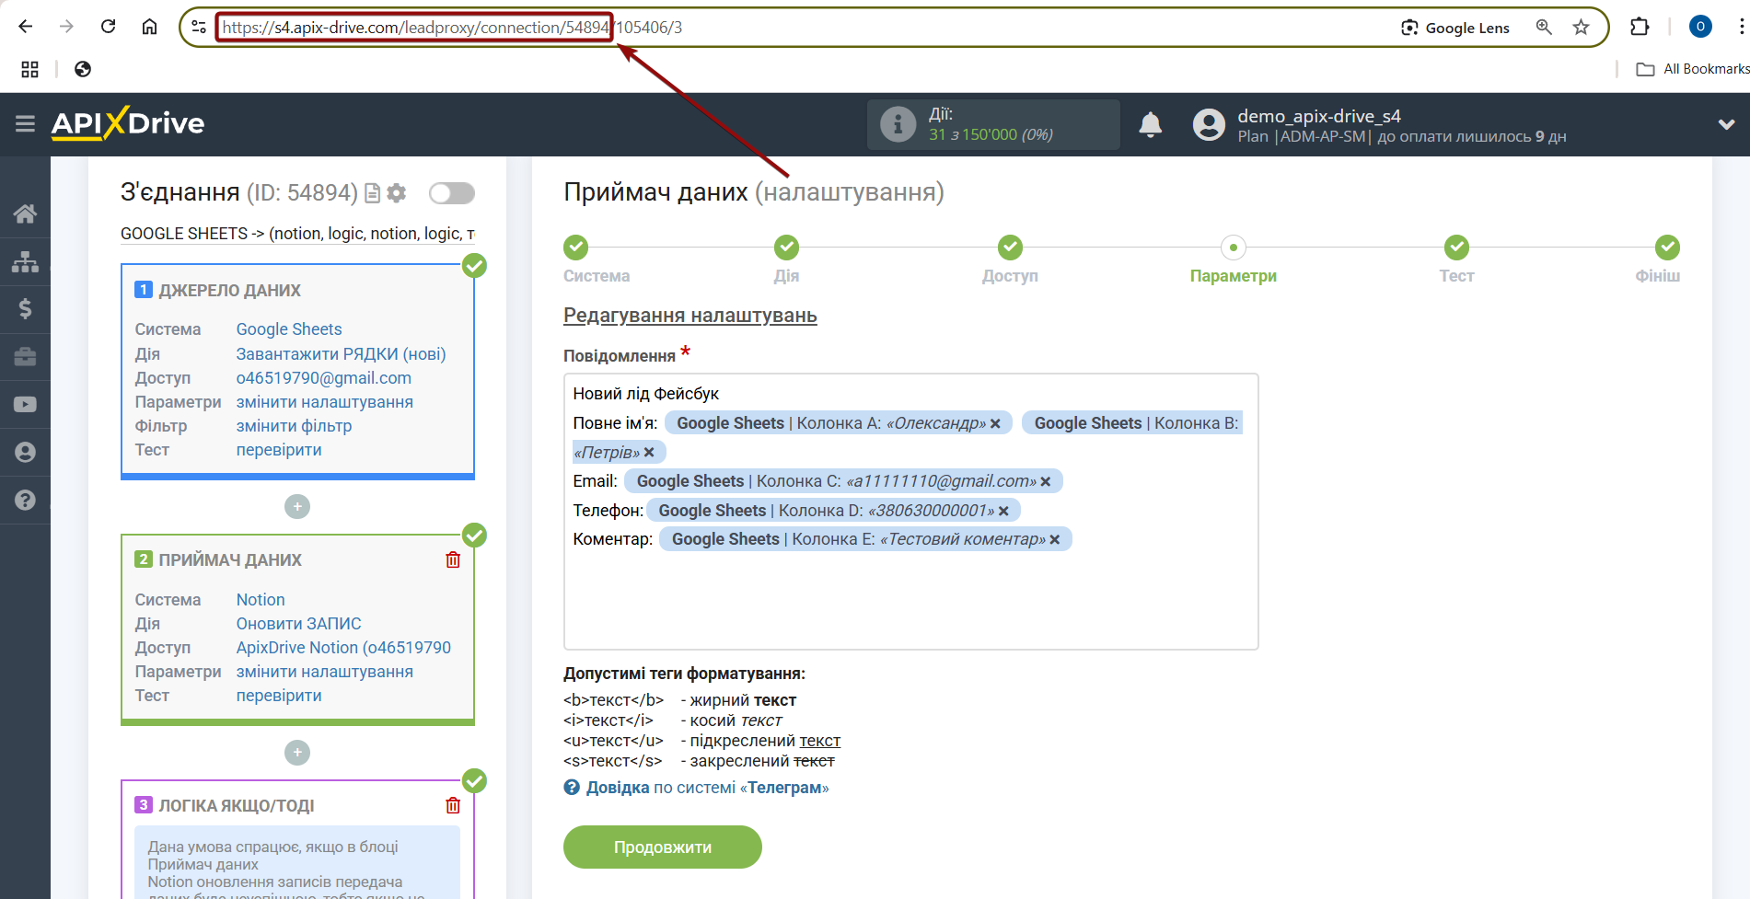Open o46519790@gmail.com access link

(x=323, y=378)
